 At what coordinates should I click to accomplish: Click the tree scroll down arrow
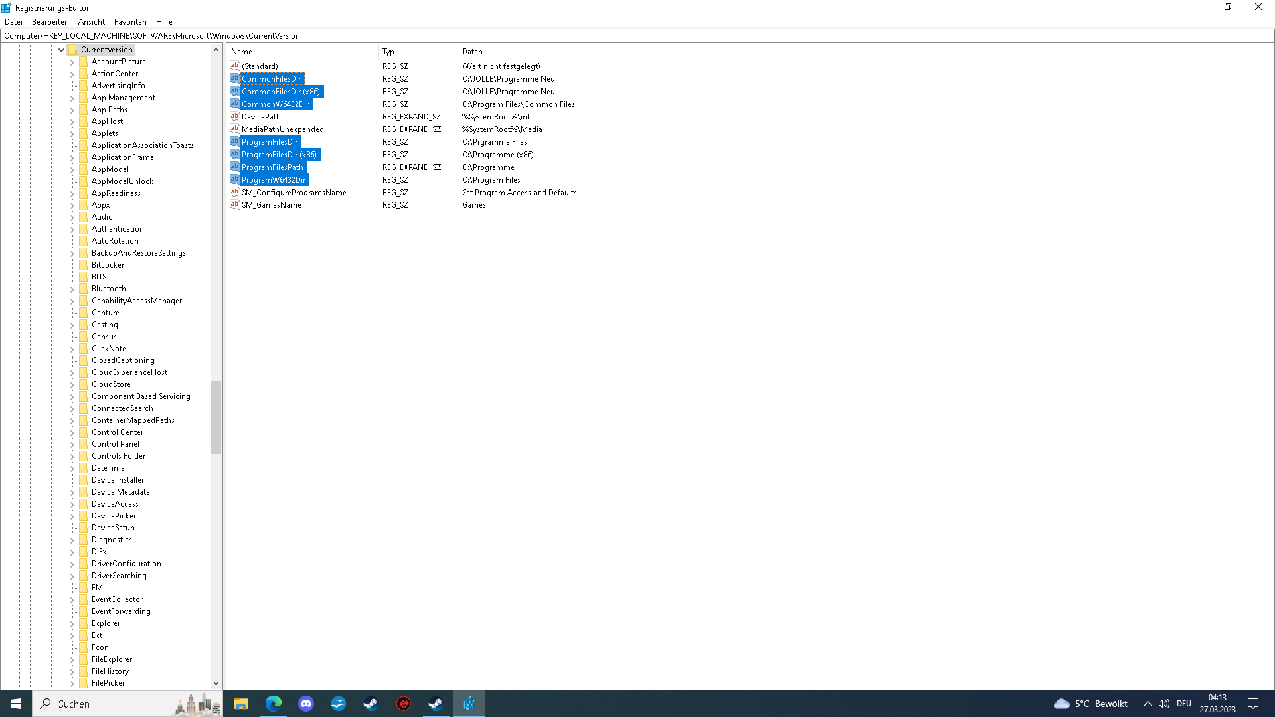click(216, 683)
